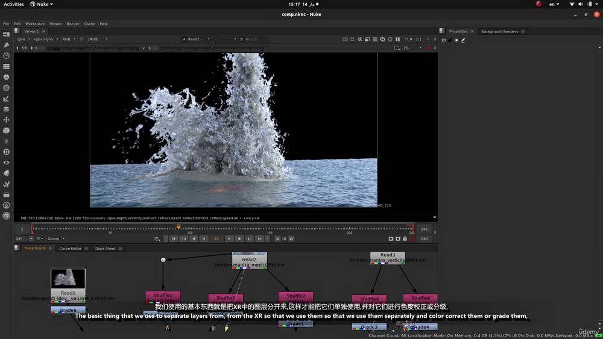Switch to the Curve Editor tab
The image size is (603, 339).
(x=70, y=249)
